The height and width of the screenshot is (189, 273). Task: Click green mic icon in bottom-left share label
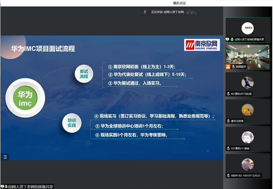pyautogui.click(x=6, y=187)
